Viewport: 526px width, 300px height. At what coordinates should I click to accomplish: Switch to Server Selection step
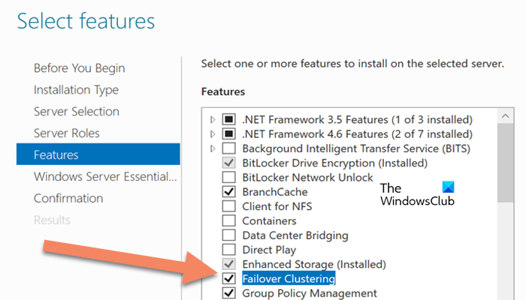(76, 112)
